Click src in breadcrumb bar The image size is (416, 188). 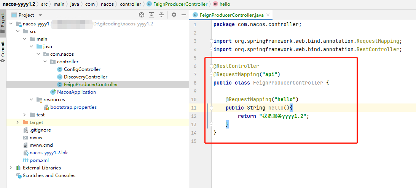44,4
